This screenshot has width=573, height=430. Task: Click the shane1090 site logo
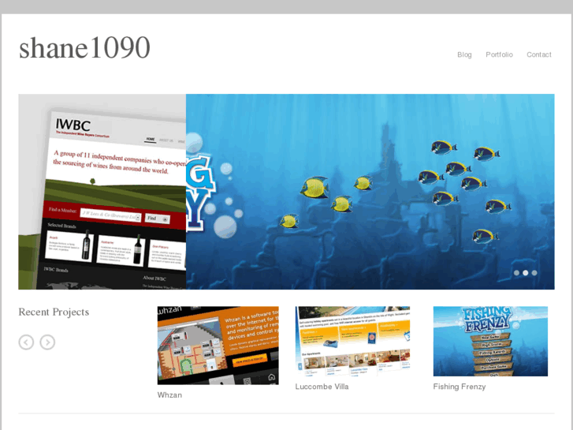click(84, 47)
